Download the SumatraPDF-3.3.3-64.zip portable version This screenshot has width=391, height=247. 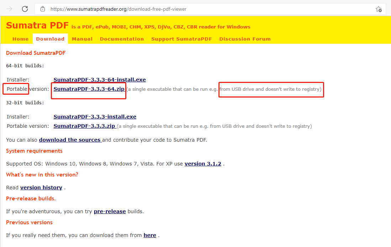[89, 89]
